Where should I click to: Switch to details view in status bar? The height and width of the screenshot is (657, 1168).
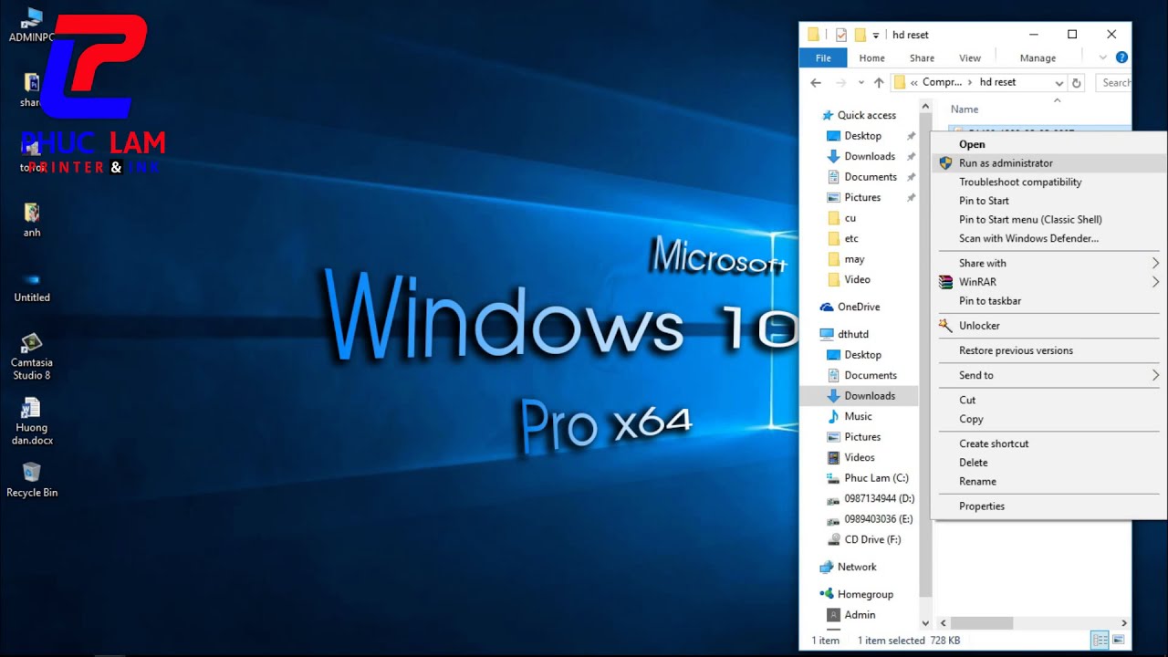pos(1100,640)
